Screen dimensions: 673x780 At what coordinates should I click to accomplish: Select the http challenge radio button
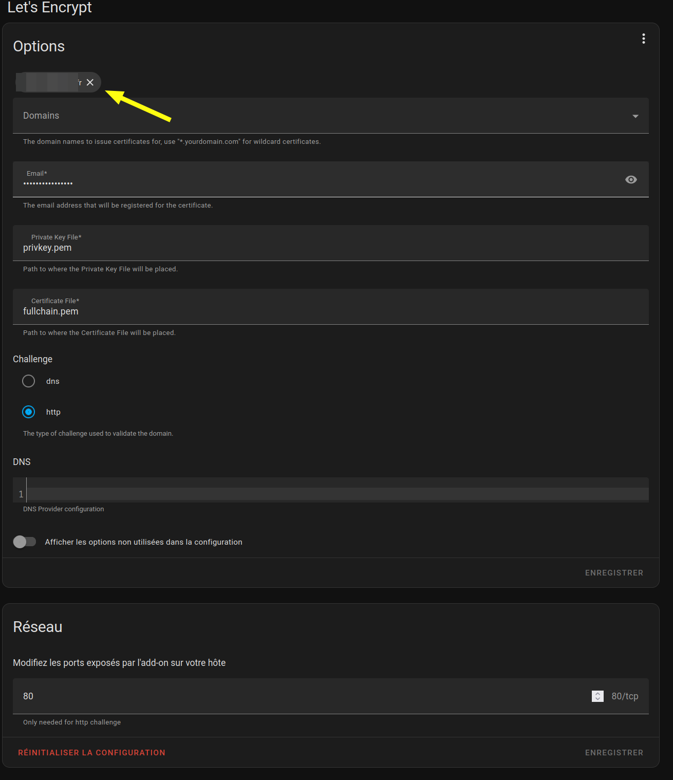point(29,412)
